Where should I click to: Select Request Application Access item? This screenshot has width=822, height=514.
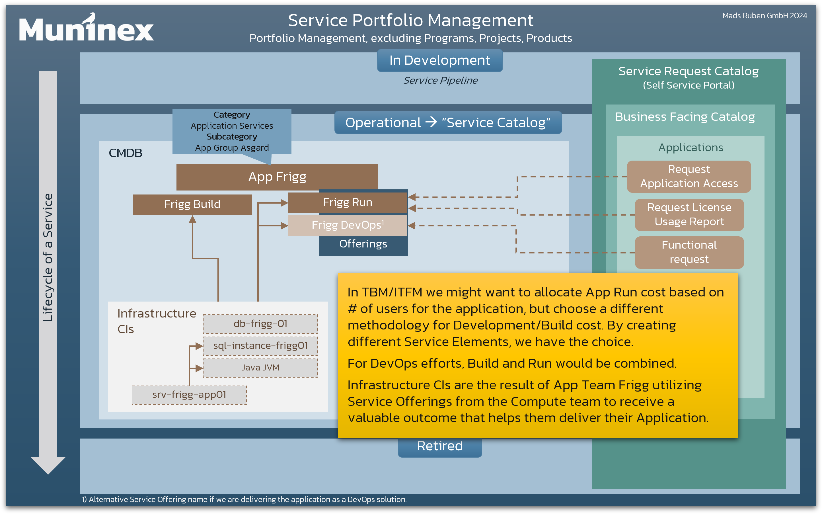tap(689, 177)
